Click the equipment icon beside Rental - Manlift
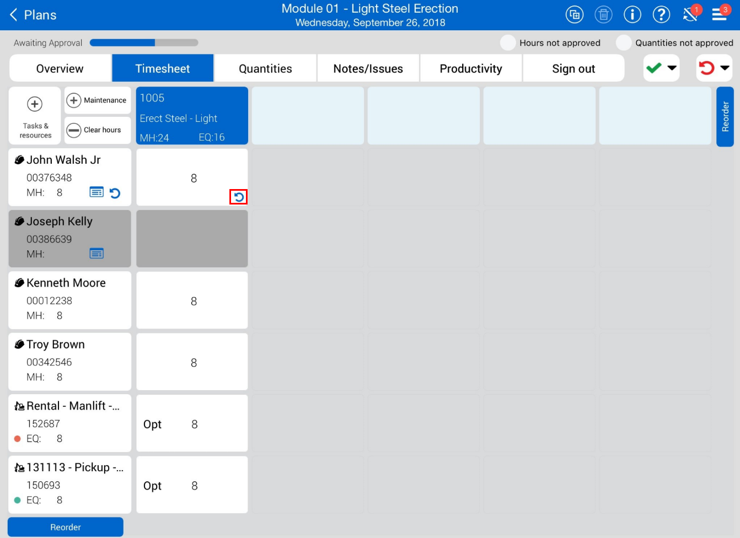Image resolution: width=740 pixels, height=538 pixels. [19, 406]
